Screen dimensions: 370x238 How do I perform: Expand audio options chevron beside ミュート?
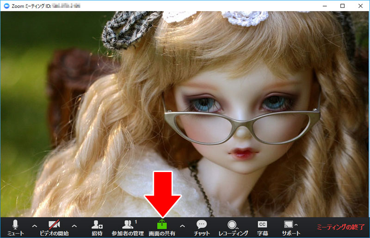tap(34, 226)
